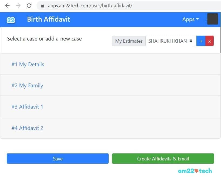Select My Estimates

click(x=129, y=41)
